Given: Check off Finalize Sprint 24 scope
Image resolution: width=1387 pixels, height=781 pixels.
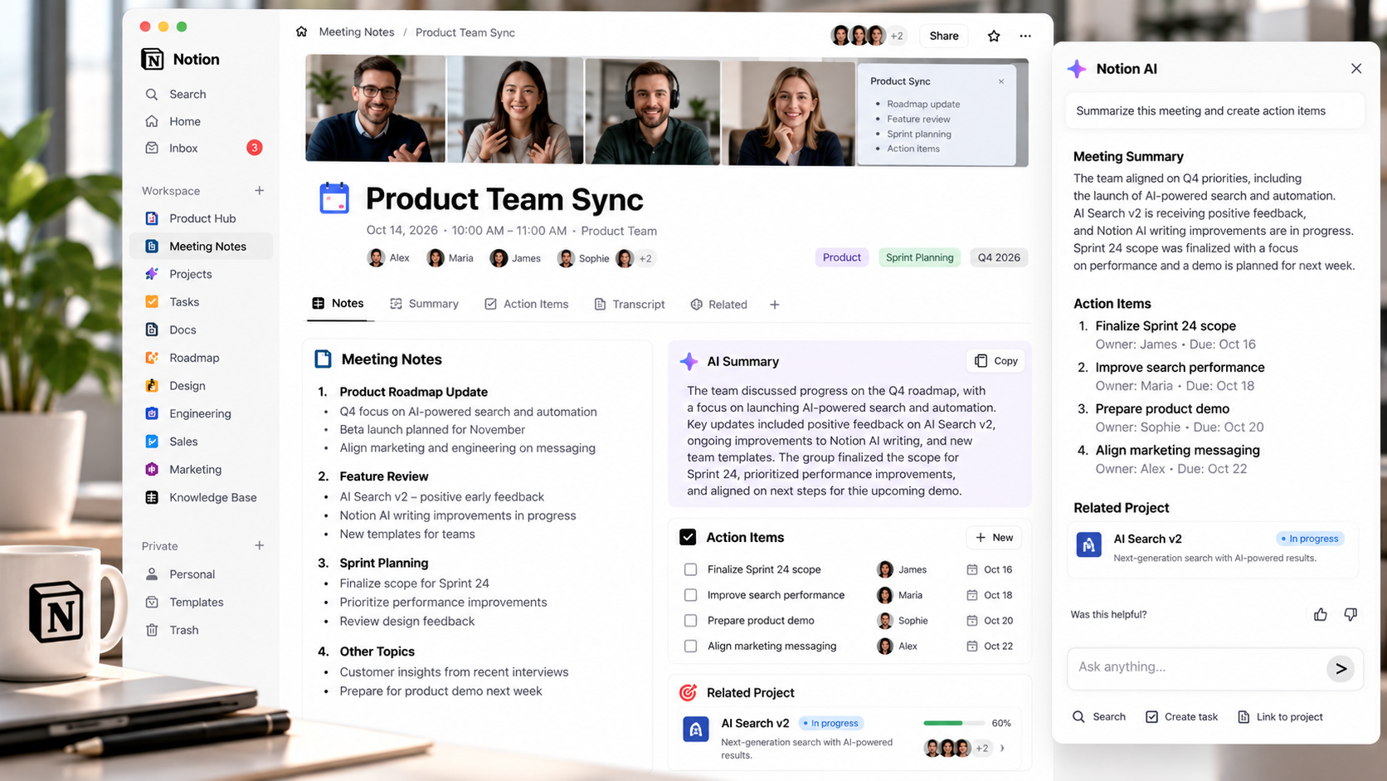Looking at the screenshot, I should (690, 569).
